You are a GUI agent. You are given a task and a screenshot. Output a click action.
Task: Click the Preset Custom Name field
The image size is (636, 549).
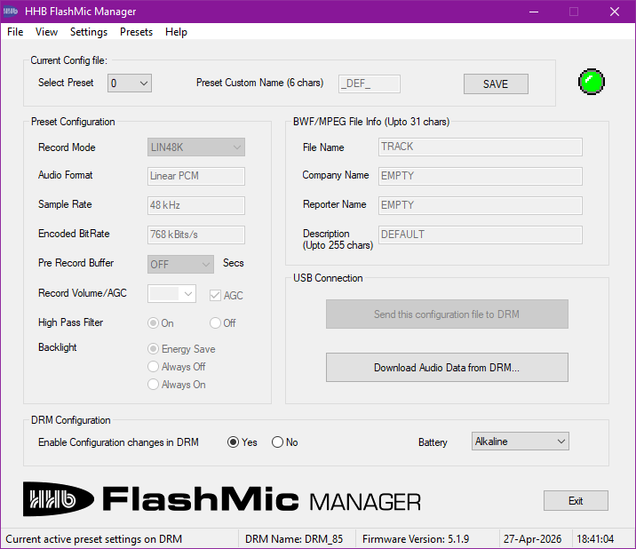(370, 84)
